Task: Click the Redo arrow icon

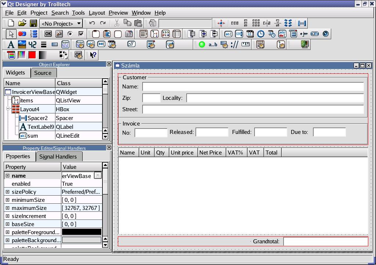Action: click(x=103, y=23)
